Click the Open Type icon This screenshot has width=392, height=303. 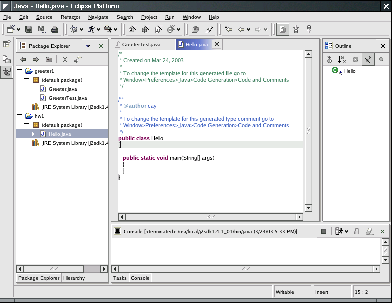pos(196,29)
